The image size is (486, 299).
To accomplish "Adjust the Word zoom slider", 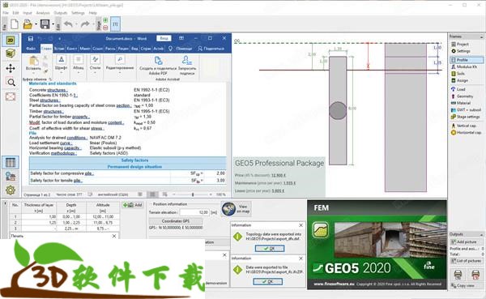I will (193, 194).
